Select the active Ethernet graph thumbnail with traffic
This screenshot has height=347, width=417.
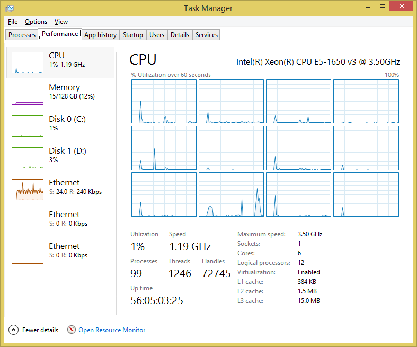[x=28, y=190]
